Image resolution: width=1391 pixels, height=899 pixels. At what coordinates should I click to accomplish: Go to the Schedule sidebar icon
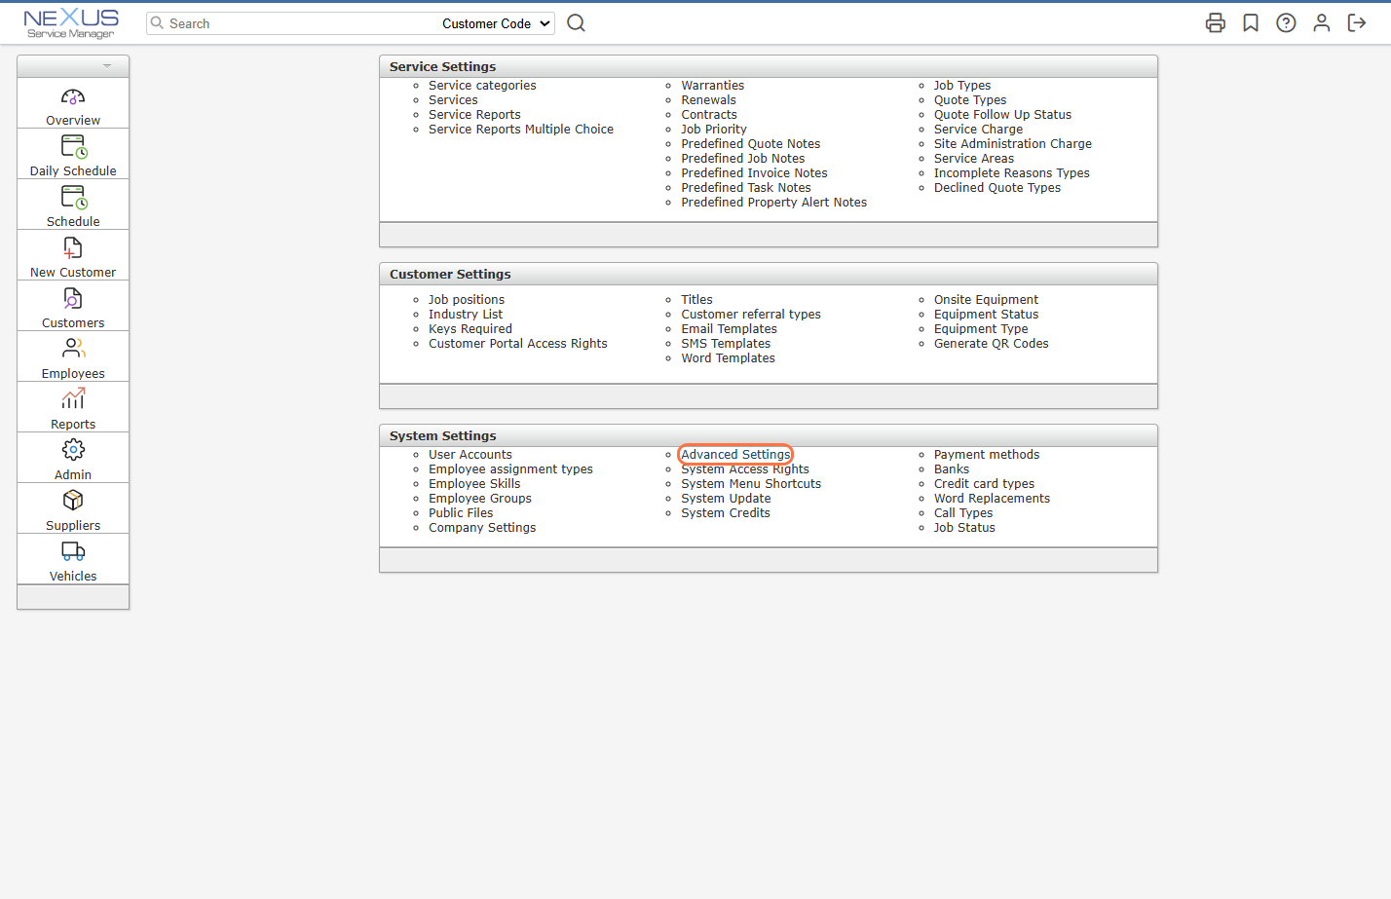pos(74,198)
